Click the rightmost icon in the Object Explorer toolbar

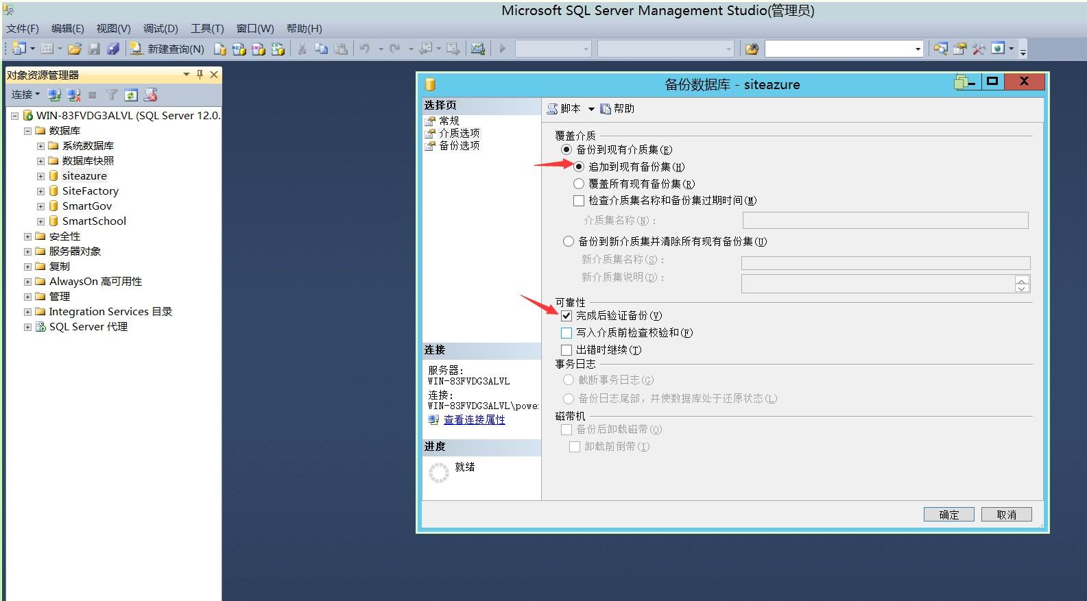(x=151, y=95)
